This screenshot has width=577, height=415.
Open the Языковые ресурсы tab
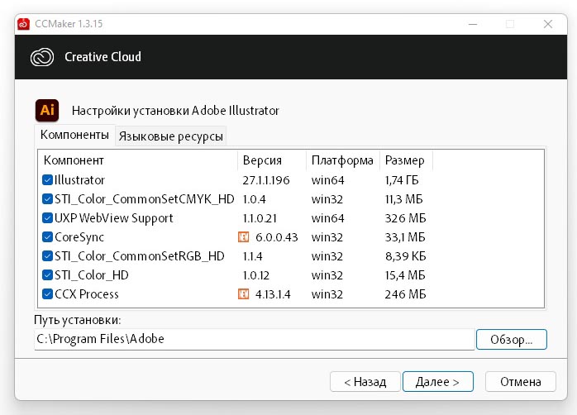pyautogui.click(x=171, y=136)
